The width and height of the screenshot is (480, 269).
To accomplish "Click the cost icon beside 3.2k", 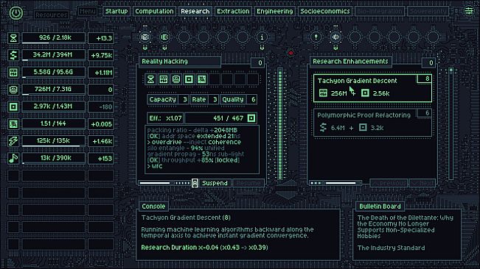I will (363, 127).
